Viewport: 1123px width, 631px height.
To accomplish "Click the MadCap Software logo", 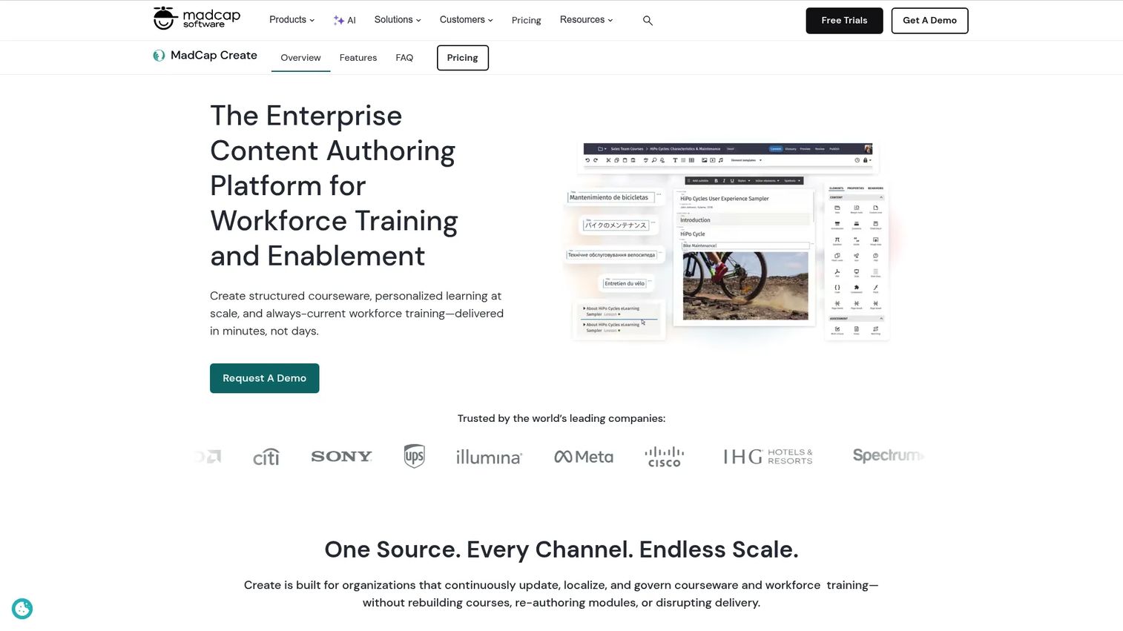I will pos(197,19).
